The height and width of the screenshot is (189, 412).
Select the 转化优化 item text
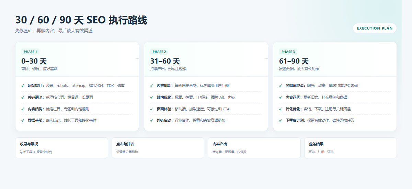coord(318,109)
